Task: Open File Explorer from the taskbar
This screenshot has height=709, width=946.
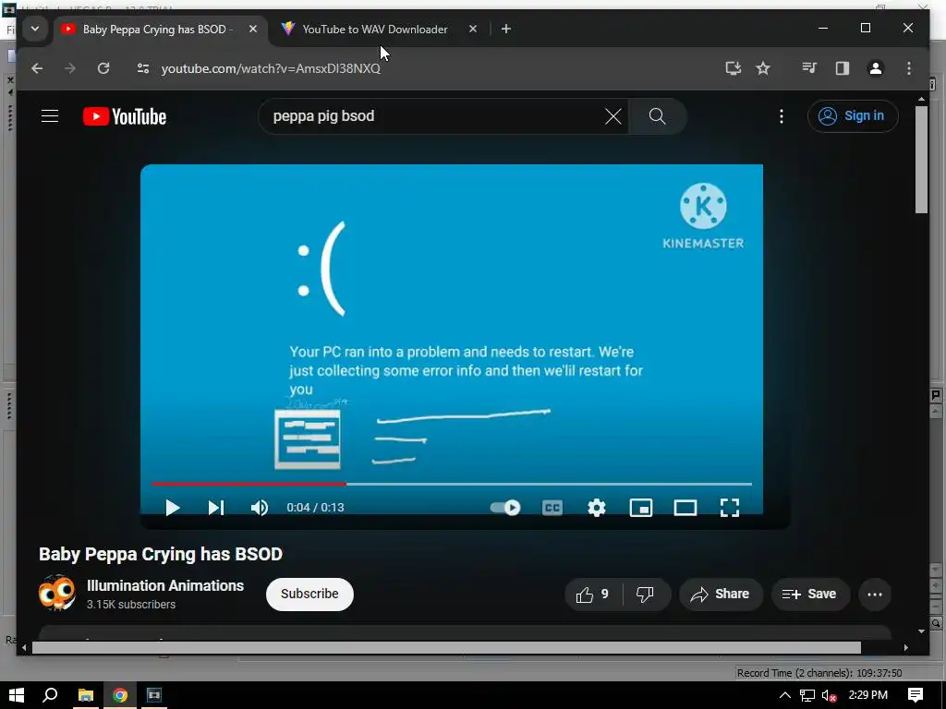Action: click(x=86, y=695)
